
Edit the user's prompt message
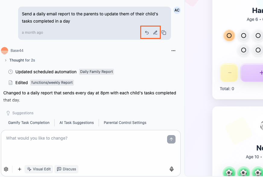(155, 32)
